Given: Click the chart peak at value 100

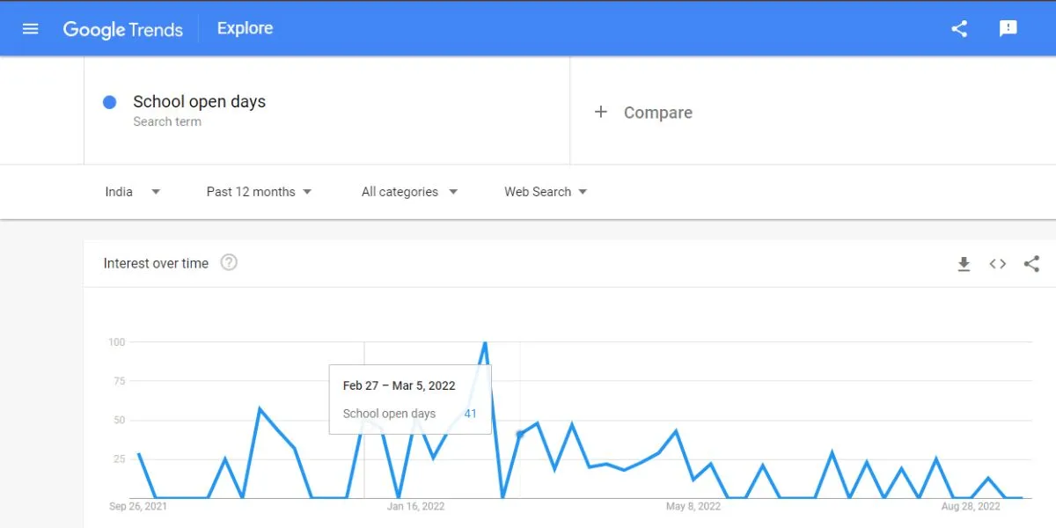Looking at the screenshot, I should 485,342.
